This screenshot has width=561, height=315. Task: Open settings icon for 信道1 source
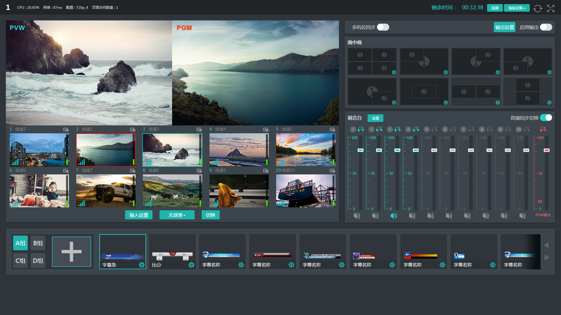[66, 129]
